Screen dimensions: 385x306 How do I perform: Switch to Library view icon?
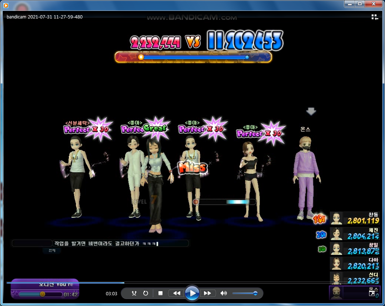point(374,17)
